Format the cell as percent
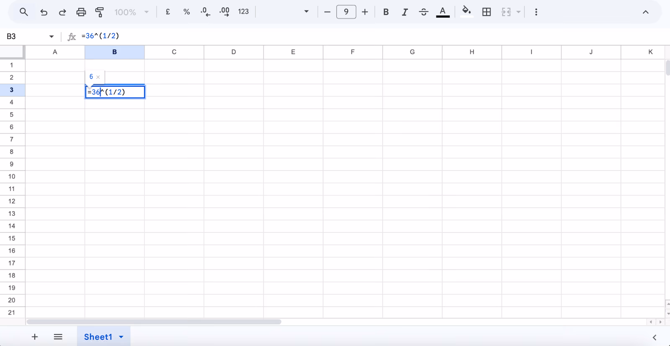 [x=187, y=12]
